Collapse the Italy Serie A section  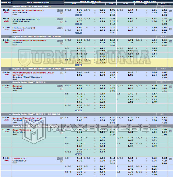10,82
